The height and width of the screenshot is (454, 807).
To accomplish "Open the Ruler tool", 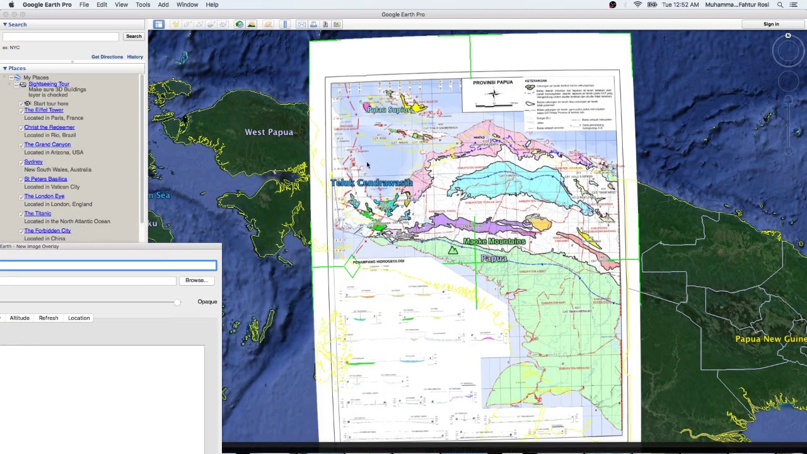I will point(285,24).
